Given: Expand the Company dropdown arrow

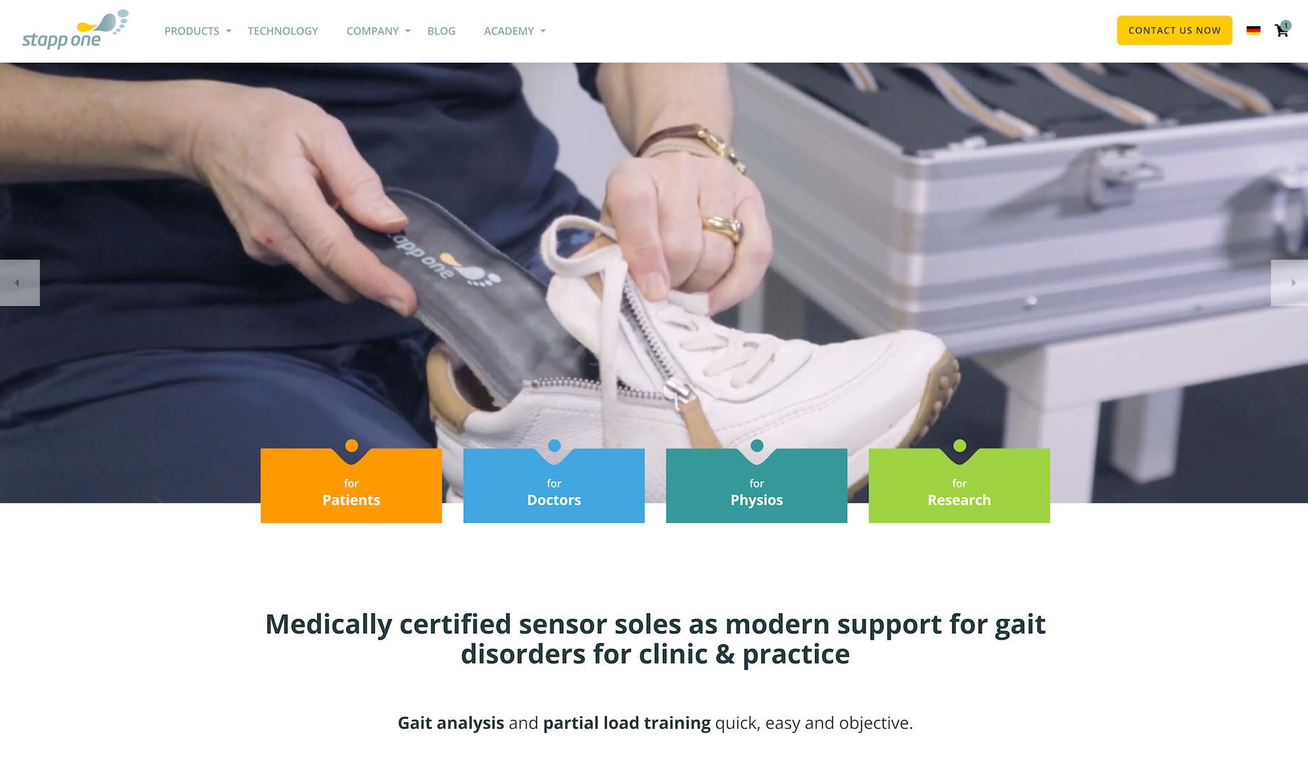Looking at the screenshot, I should pyautogui.click(x=408, y=31).
